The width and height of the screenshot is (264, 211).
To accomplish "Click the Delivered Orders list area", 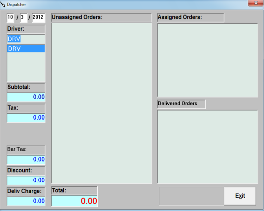I will coord(208,147).
